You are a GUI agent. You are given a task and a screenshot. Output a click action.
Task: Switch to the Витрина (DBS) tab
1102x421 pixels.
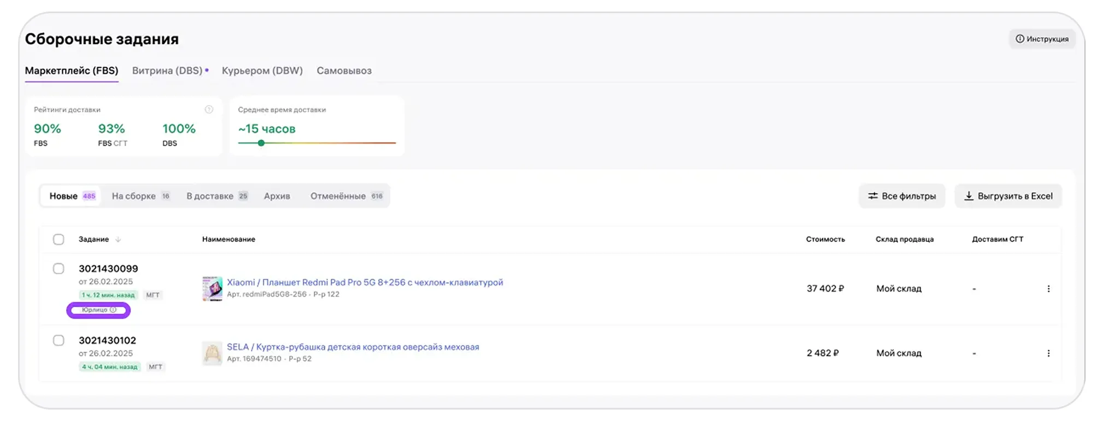tap(167, 70)
